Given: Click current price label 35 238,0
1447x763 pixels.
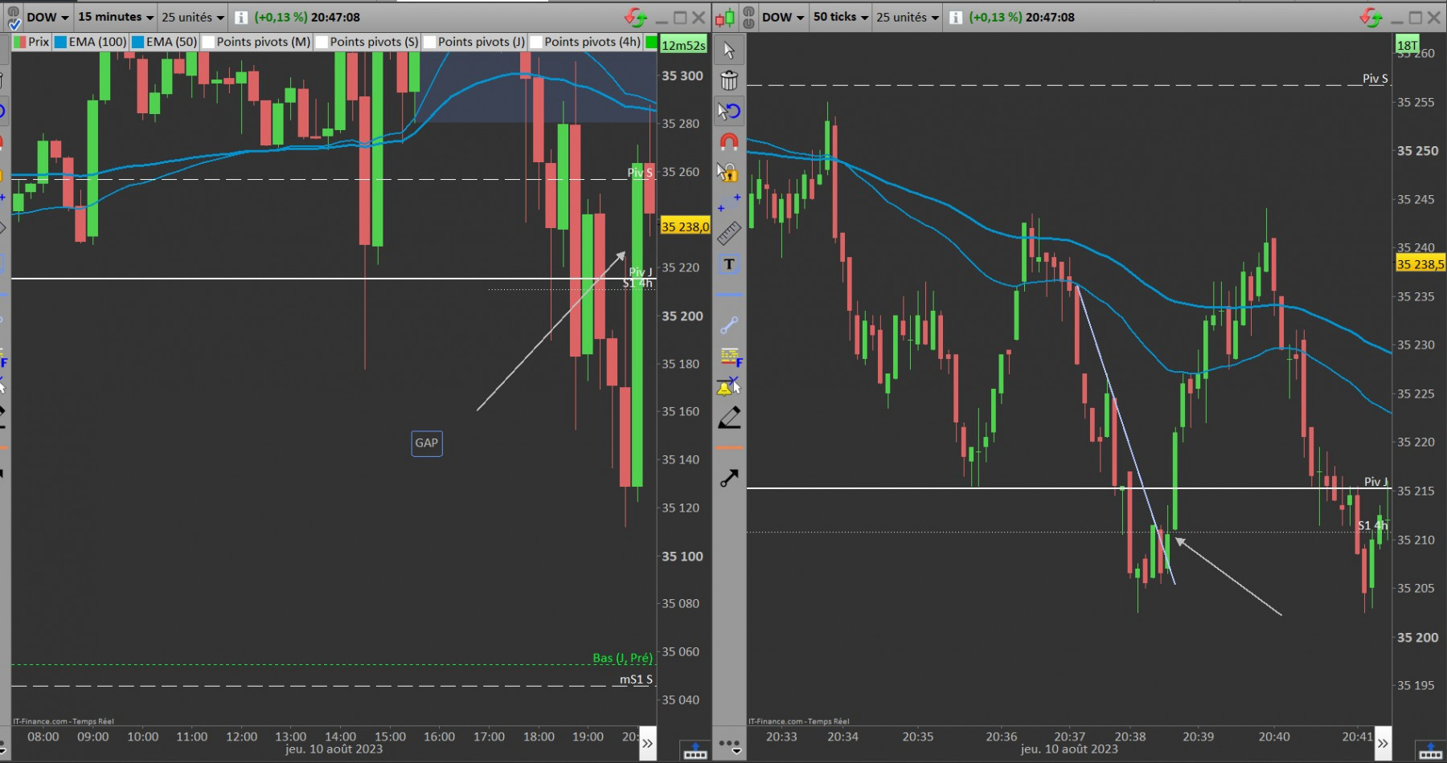Looking at the screenshot, I should (x=685, y=226).
